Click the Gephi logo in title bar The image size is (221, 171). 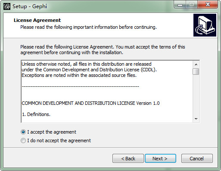coord(7,6)
